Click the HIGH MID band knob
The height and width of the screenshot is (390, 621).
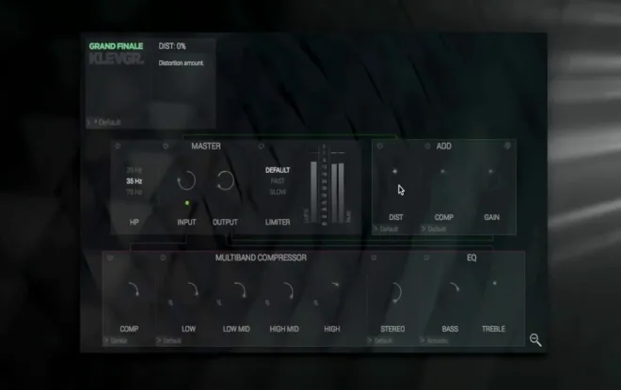[284, 292]
